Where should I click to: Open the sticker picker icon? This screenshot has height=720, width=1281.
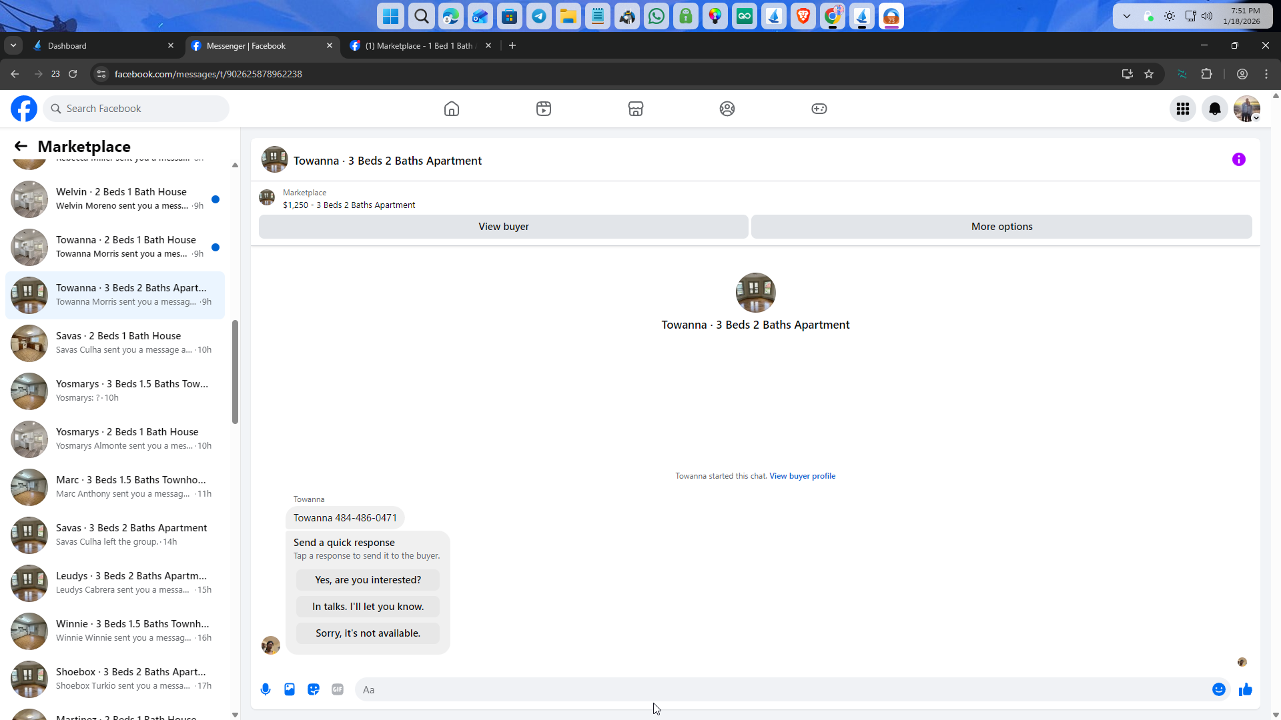[314, 689]
